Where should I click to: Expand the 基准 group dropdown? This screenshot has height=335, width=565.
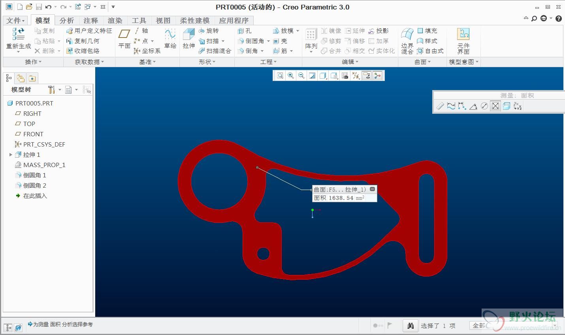(x=147, y=62)
